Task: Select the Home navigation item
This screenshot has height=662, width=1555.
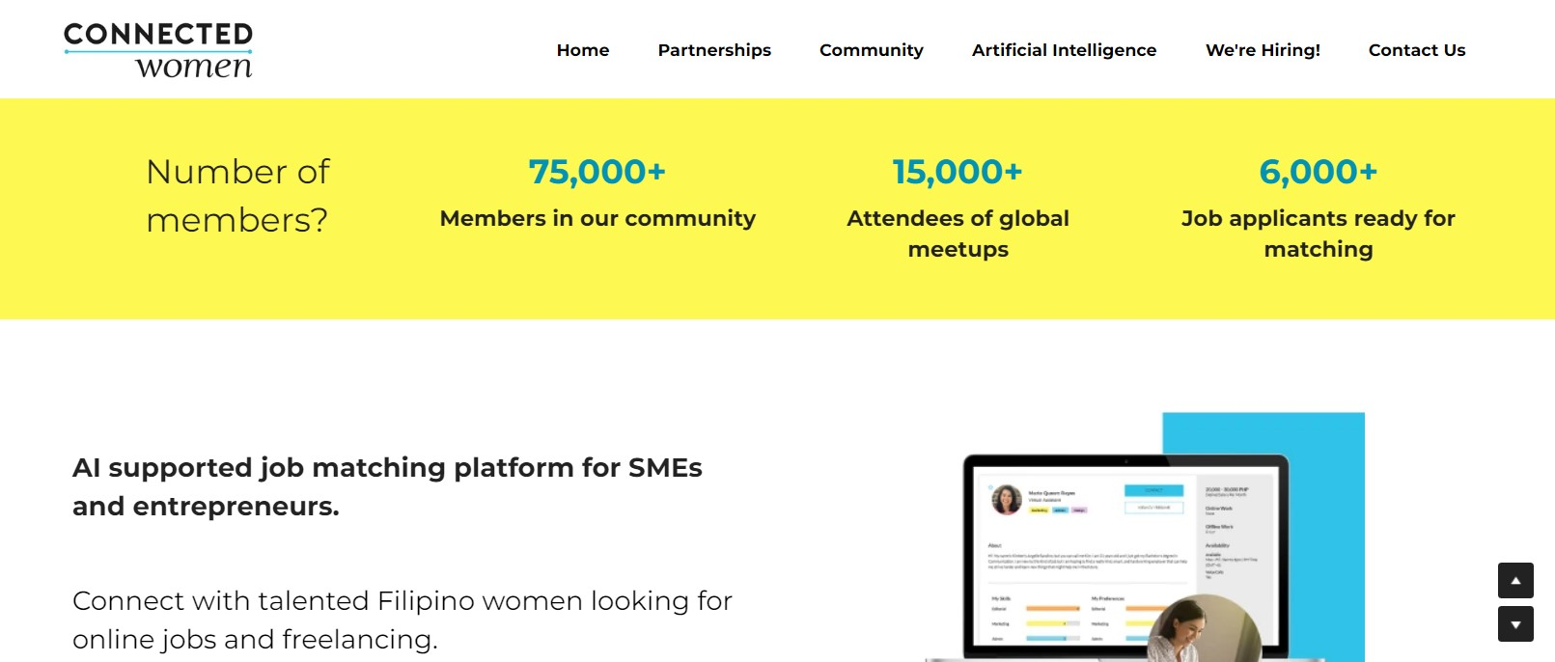Action: point(582,49)
